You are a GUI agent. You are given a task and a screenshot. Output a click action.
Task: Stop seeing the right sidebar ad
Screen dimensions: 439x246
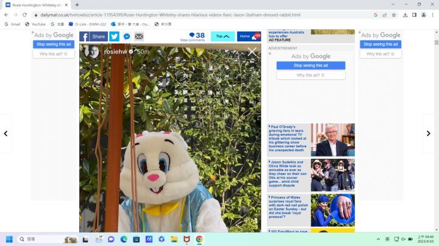pyautogui.click(x=380, y=44)
